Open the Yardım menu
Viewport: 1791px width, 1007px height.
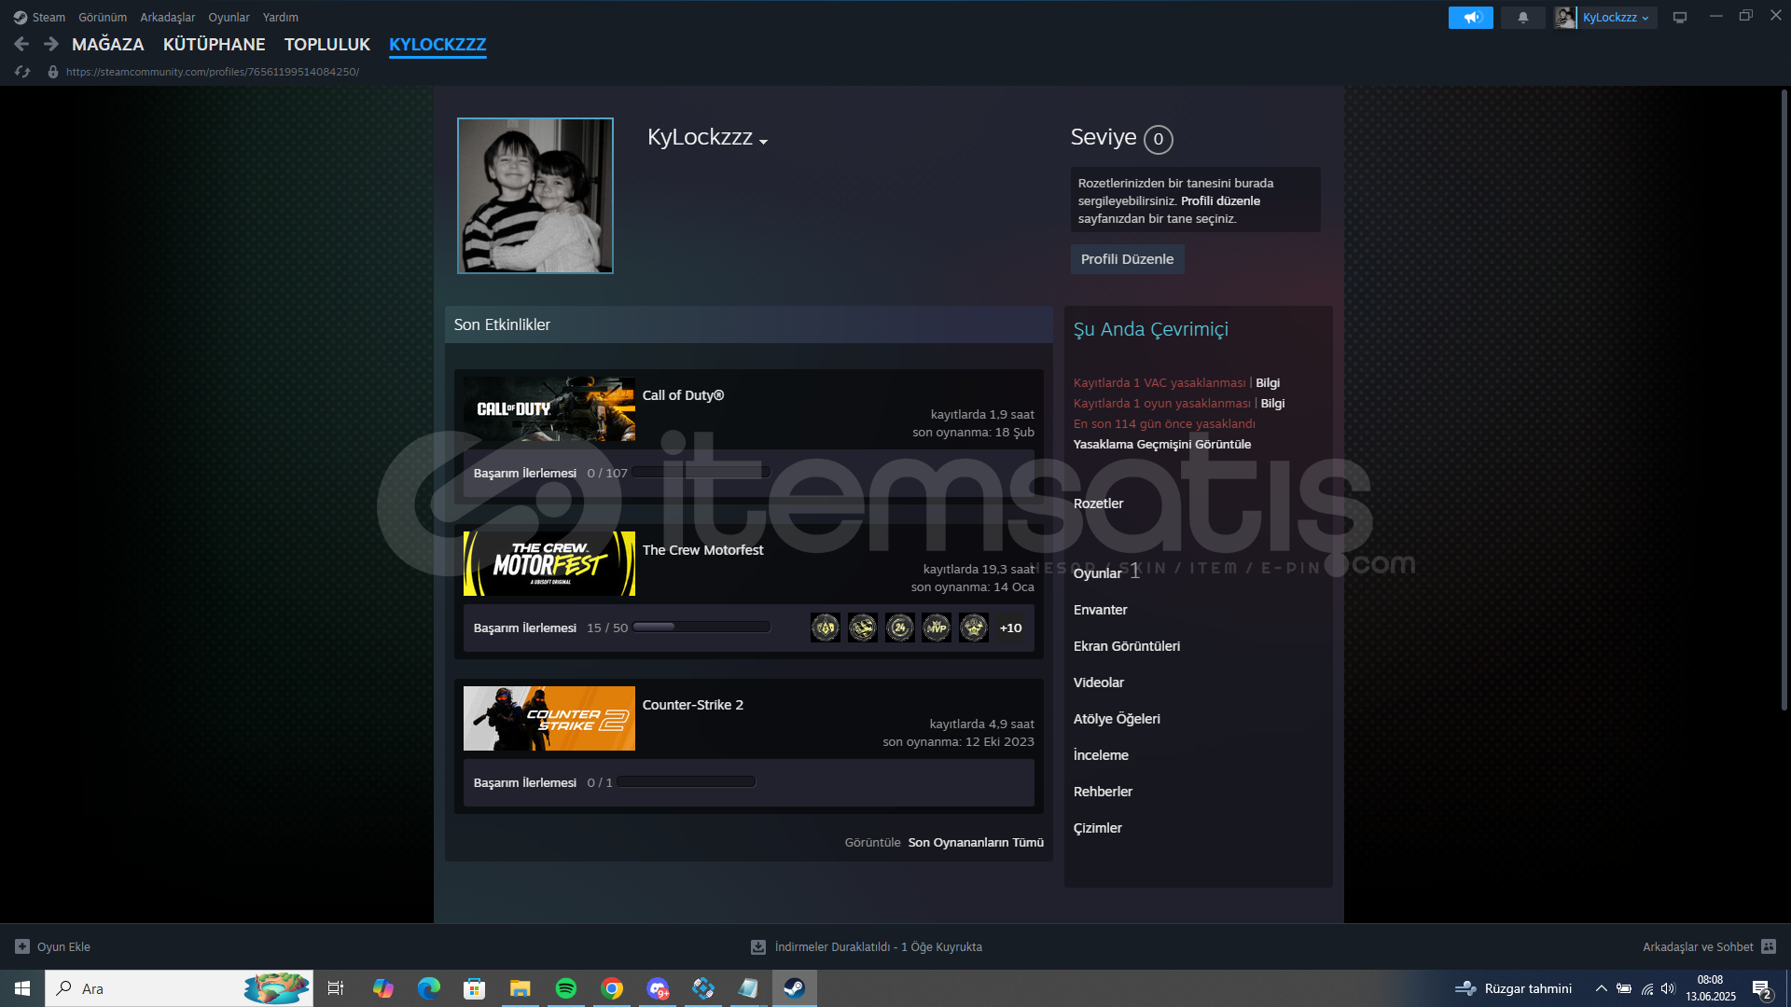pos(281,18)
